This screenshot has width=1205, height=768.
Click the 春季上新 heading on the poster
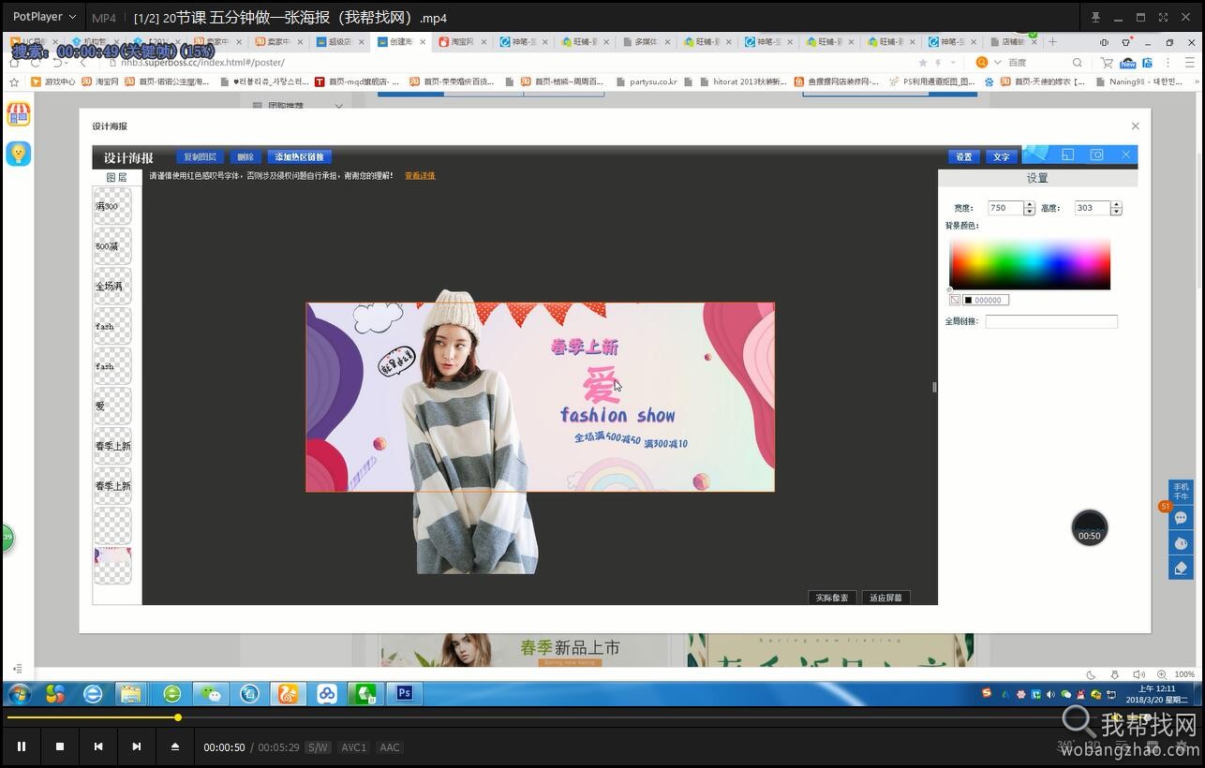585,347
